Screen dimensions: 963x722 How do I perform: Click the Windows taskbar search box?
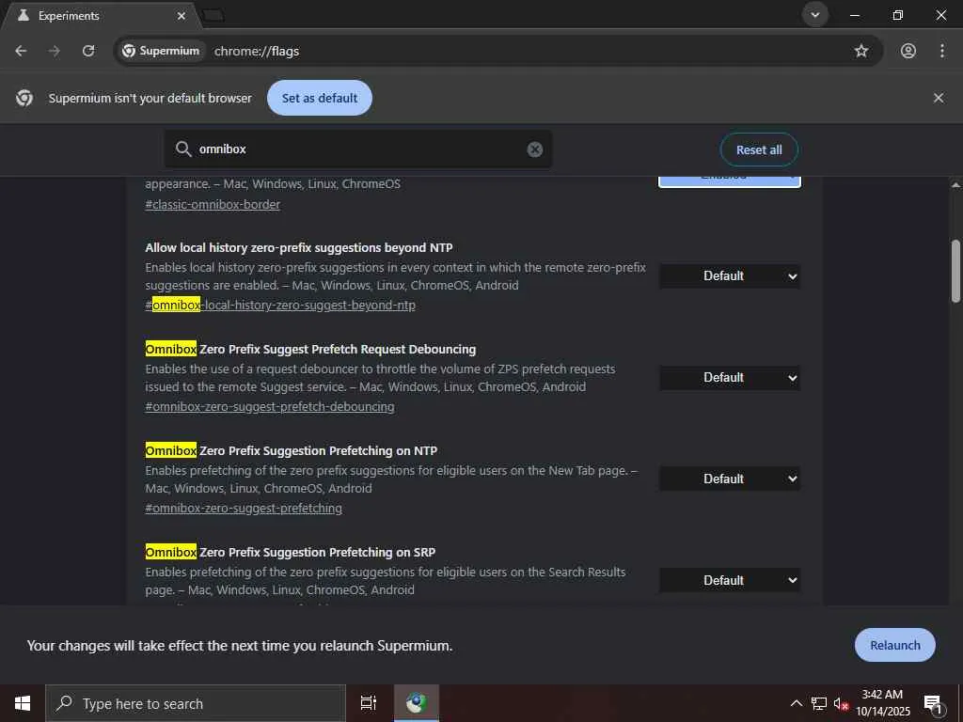(x=196, y=703)
